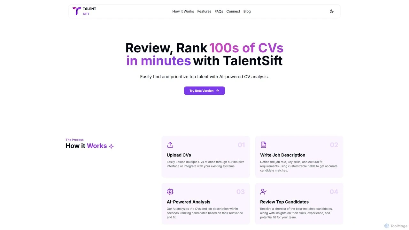Click the TalentSift logo icon

pos(77,11)
